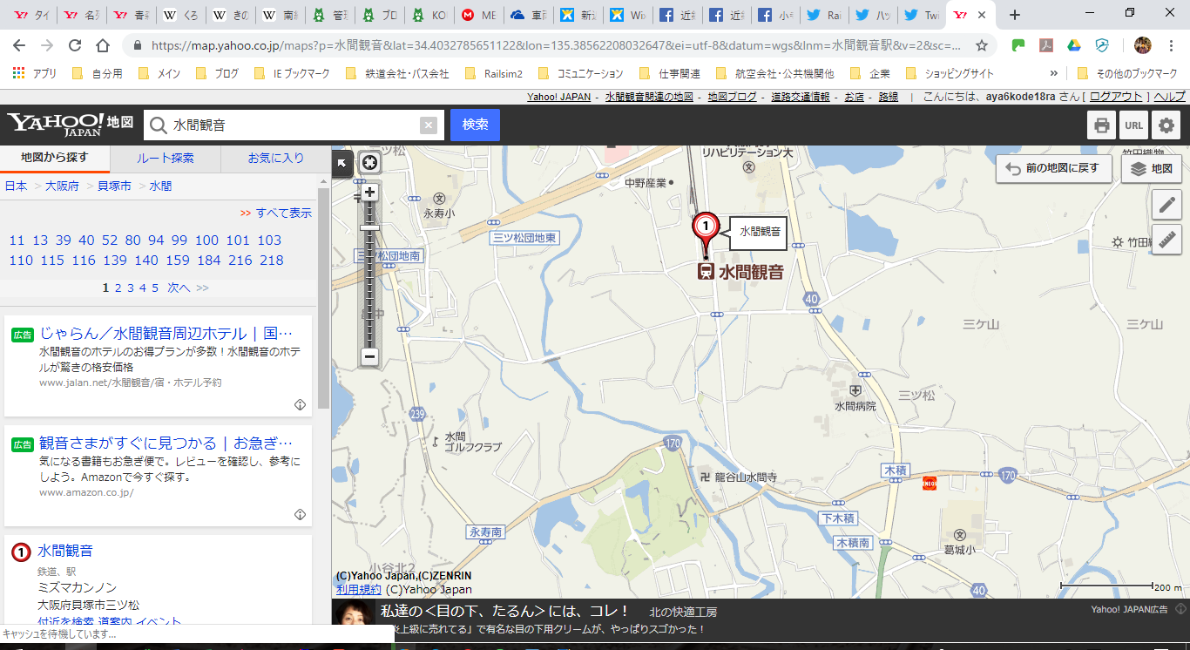Click the 水間観音 station train icon

click(706, 272)
